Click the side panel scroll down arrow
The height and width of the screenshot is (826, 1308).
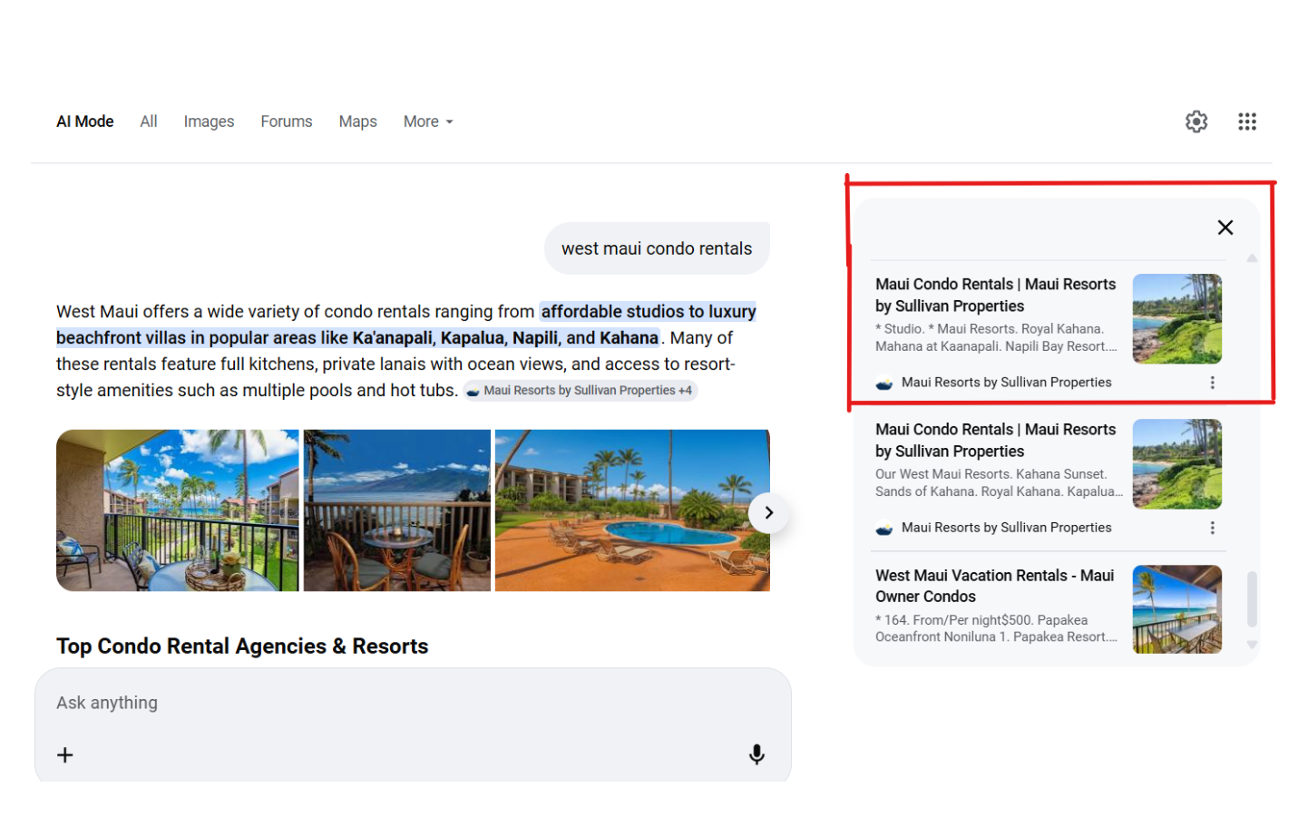pyautogui.click(x=1252, y=645)
